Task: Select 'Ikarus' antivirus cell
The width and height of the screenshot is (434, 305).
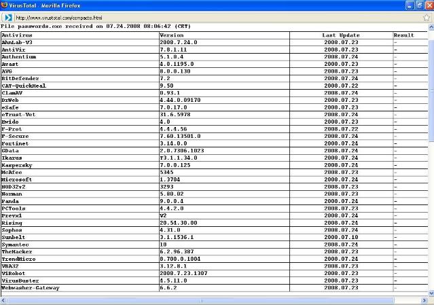Action: click(80, 158)
